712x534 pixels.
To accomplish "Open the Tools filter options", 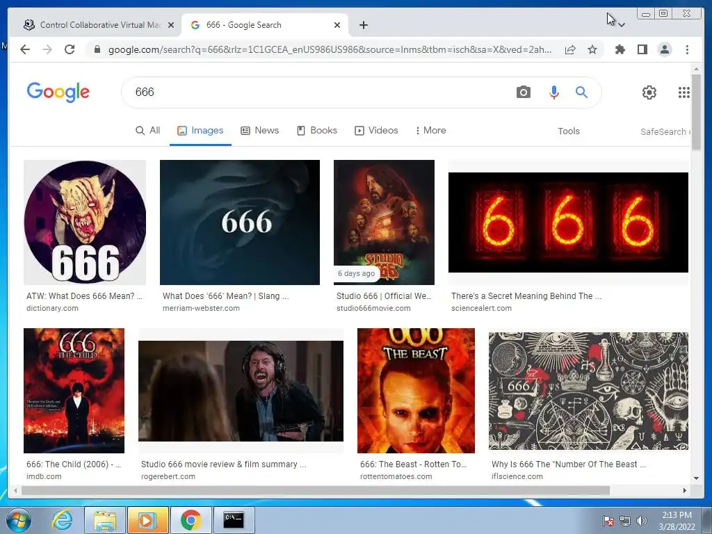I will [569, 131].
